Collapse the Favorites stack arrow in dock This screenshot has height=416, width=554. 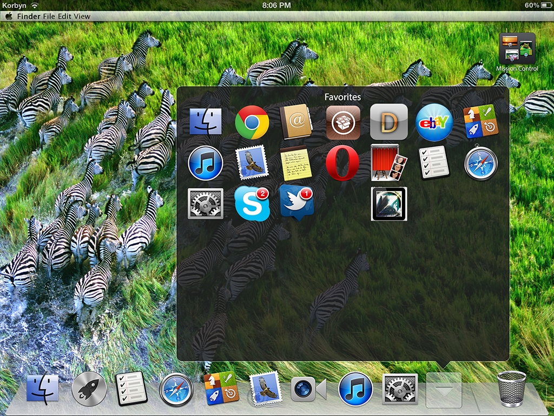pos(444,390)
